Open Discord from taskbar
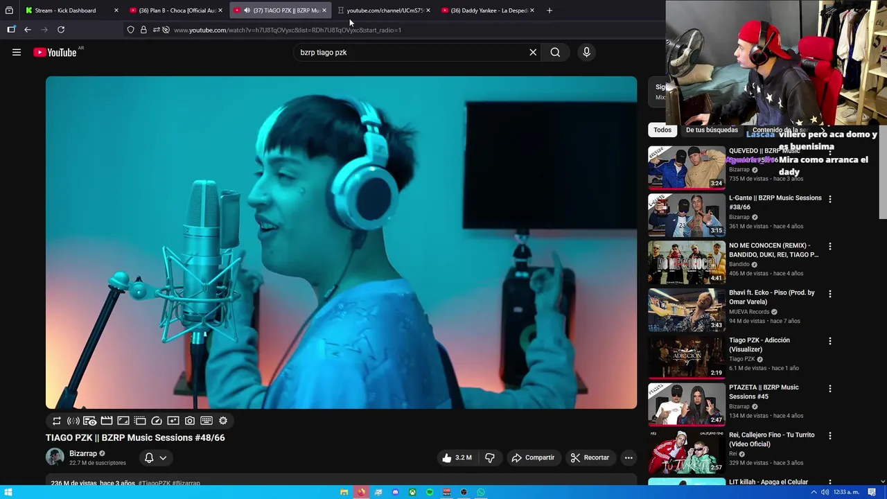The width and height of the screenshot is (887, 499). coord(395,492)
